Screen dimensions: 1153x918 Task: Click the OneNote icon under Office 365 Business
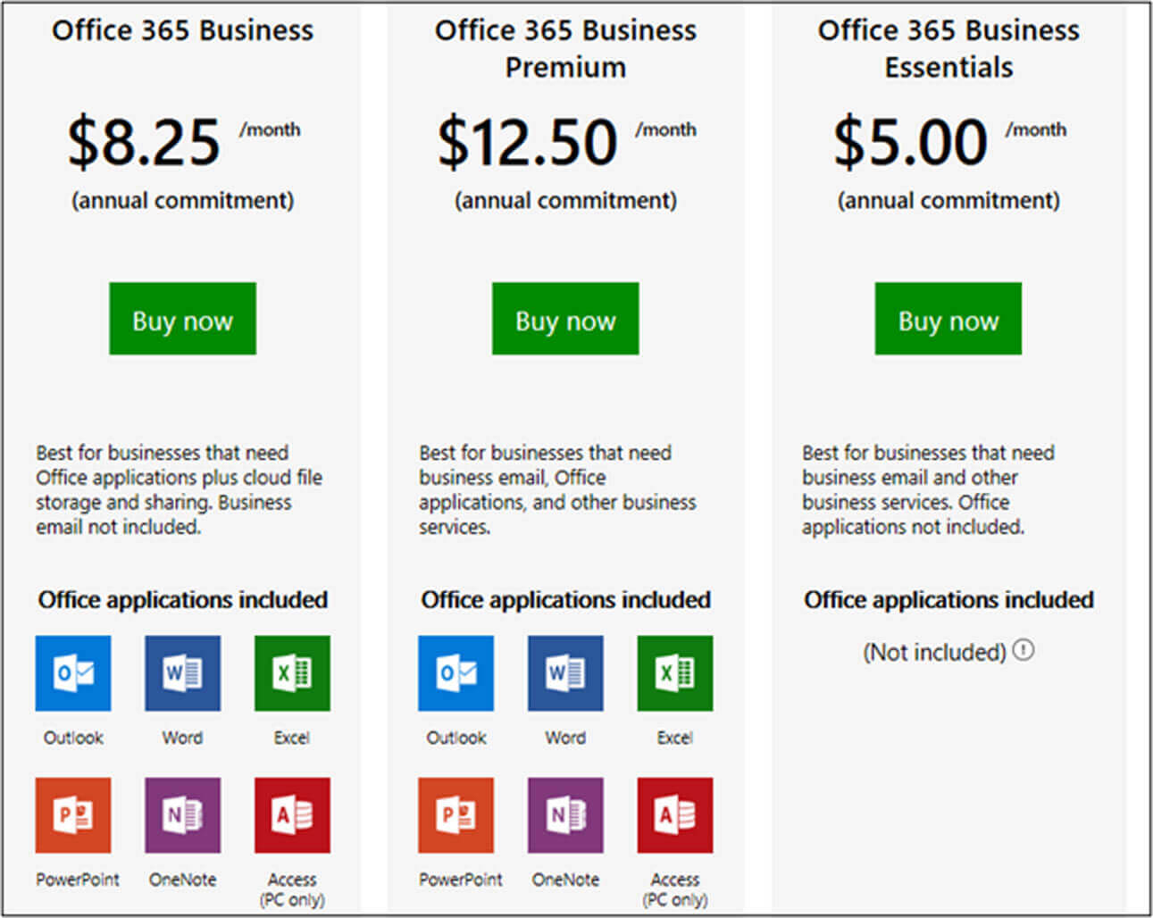pyautogui.click(x=182, y=814)
